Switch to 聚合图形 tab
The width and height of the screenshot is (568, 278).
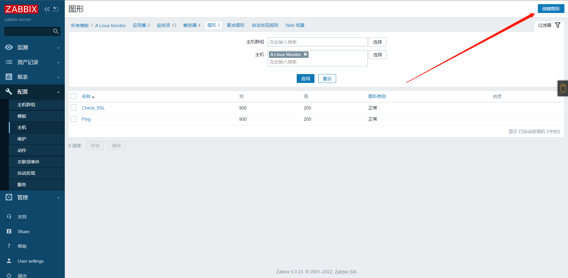pos(236,25)
